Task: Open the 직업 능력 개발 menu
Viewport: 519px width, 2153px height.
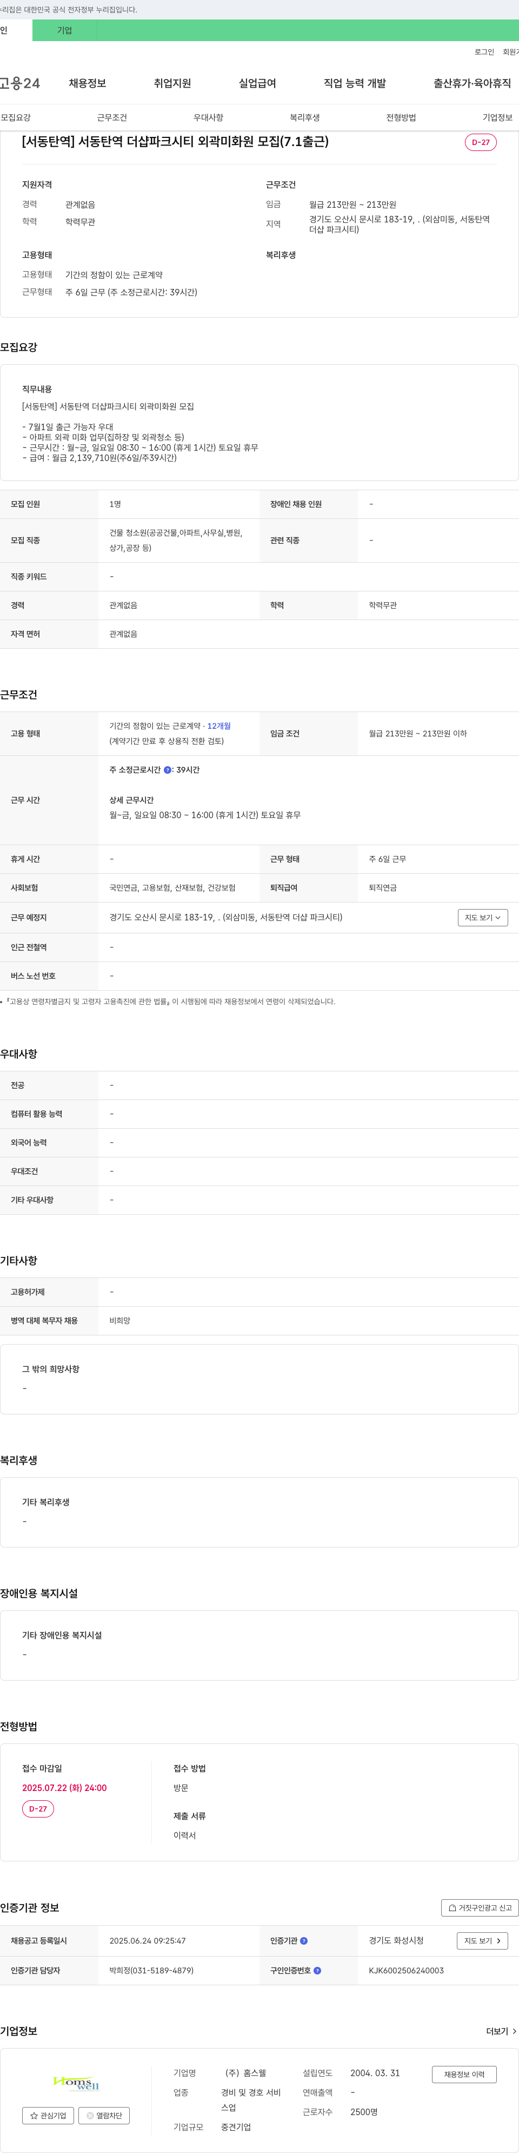Action: 355,83
